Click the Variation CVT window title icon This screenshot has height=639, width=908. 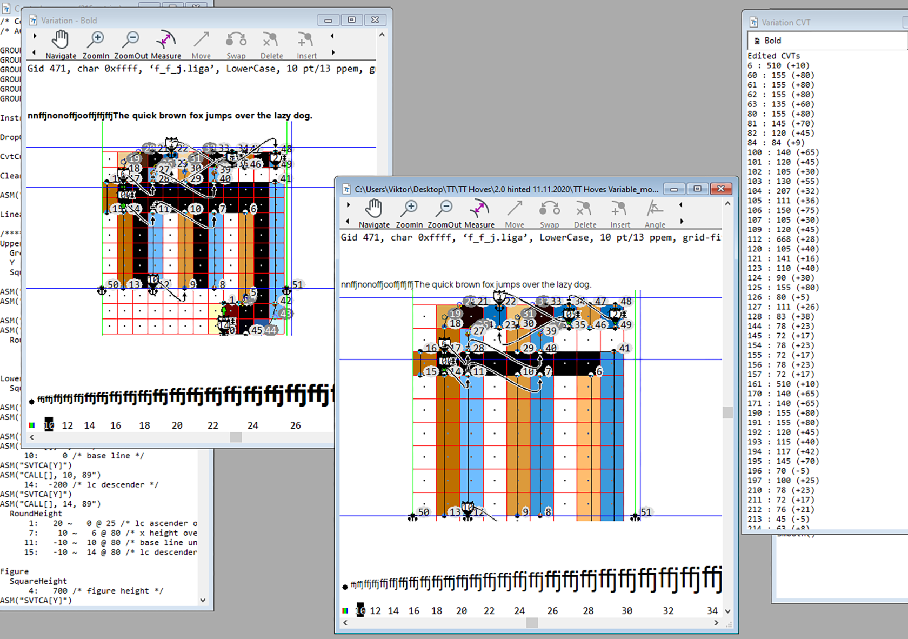tap(753, 22)
